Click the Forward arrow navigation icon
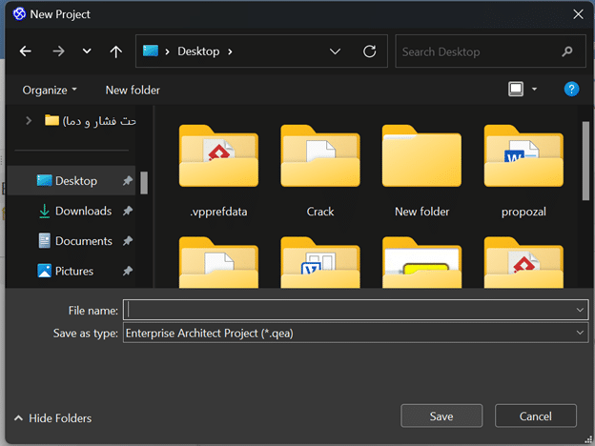This screenshot has height=446, width=595. click(58, 51)
